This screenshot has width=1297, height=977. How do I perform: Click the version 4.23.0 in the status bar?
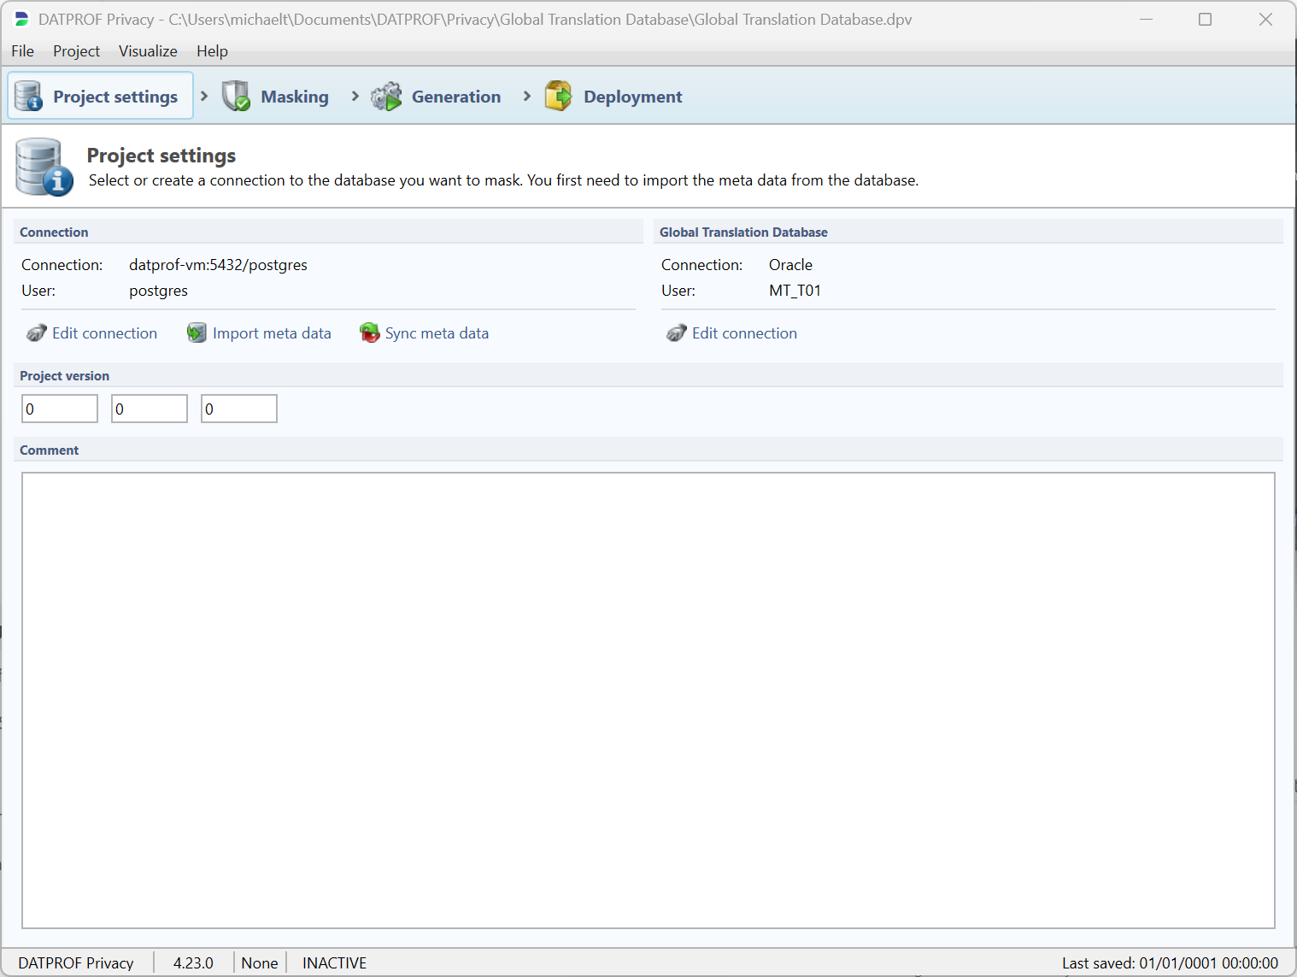tap(193, 963)
